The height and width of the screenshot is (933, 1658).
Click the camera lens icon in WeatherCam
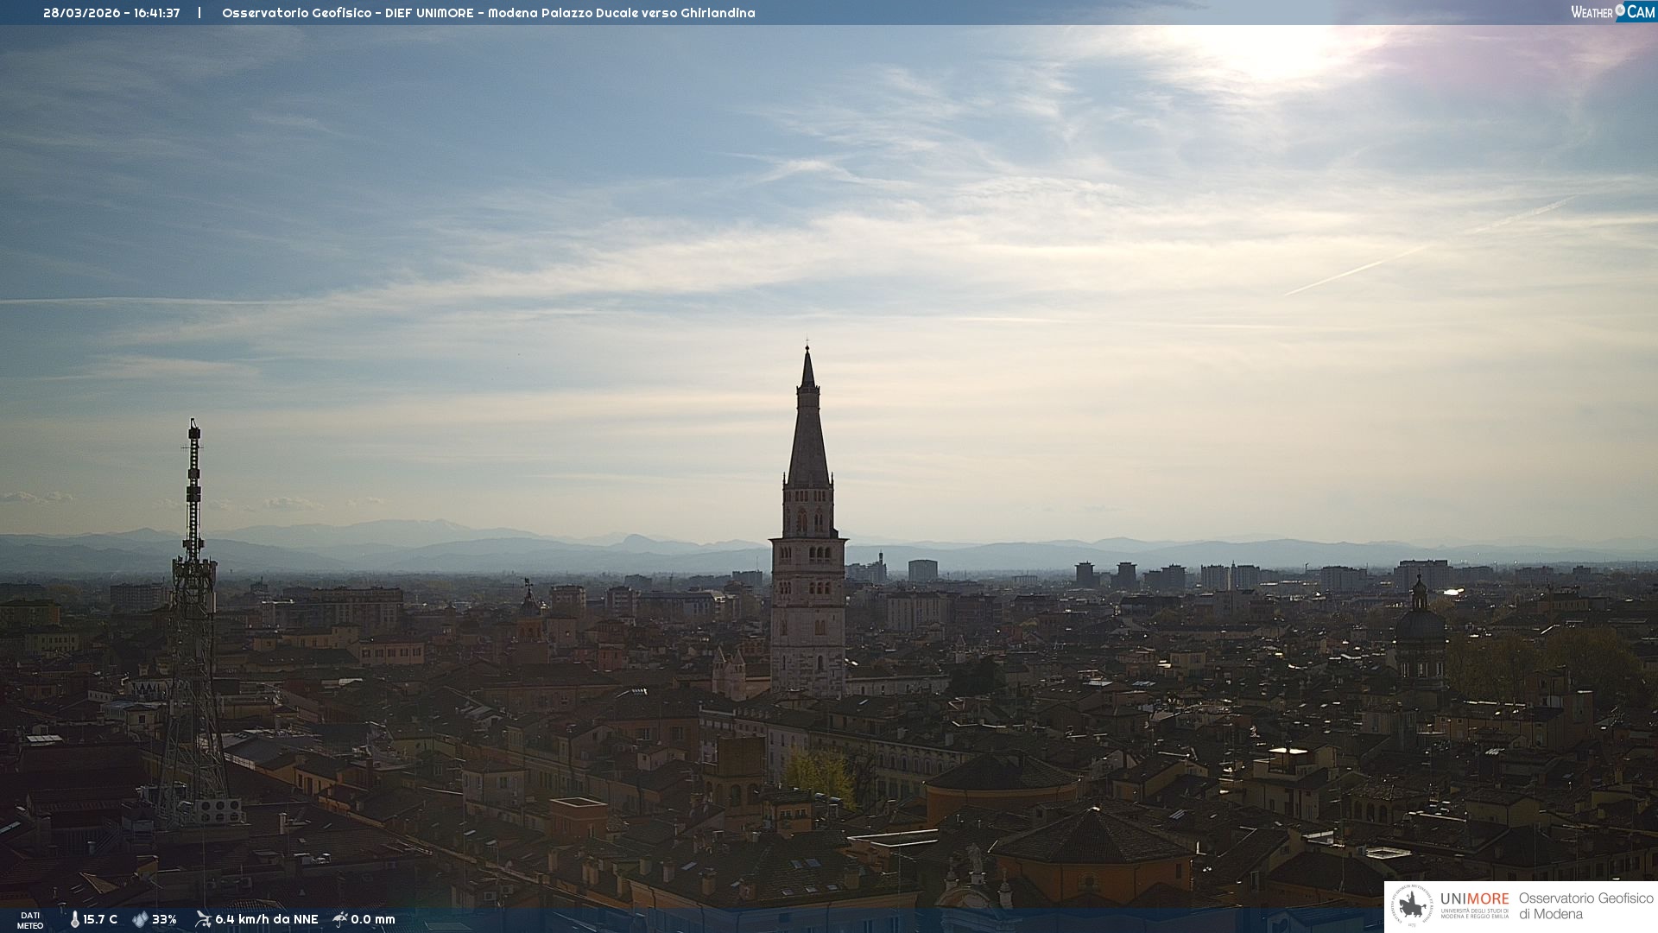[1620, 10]
